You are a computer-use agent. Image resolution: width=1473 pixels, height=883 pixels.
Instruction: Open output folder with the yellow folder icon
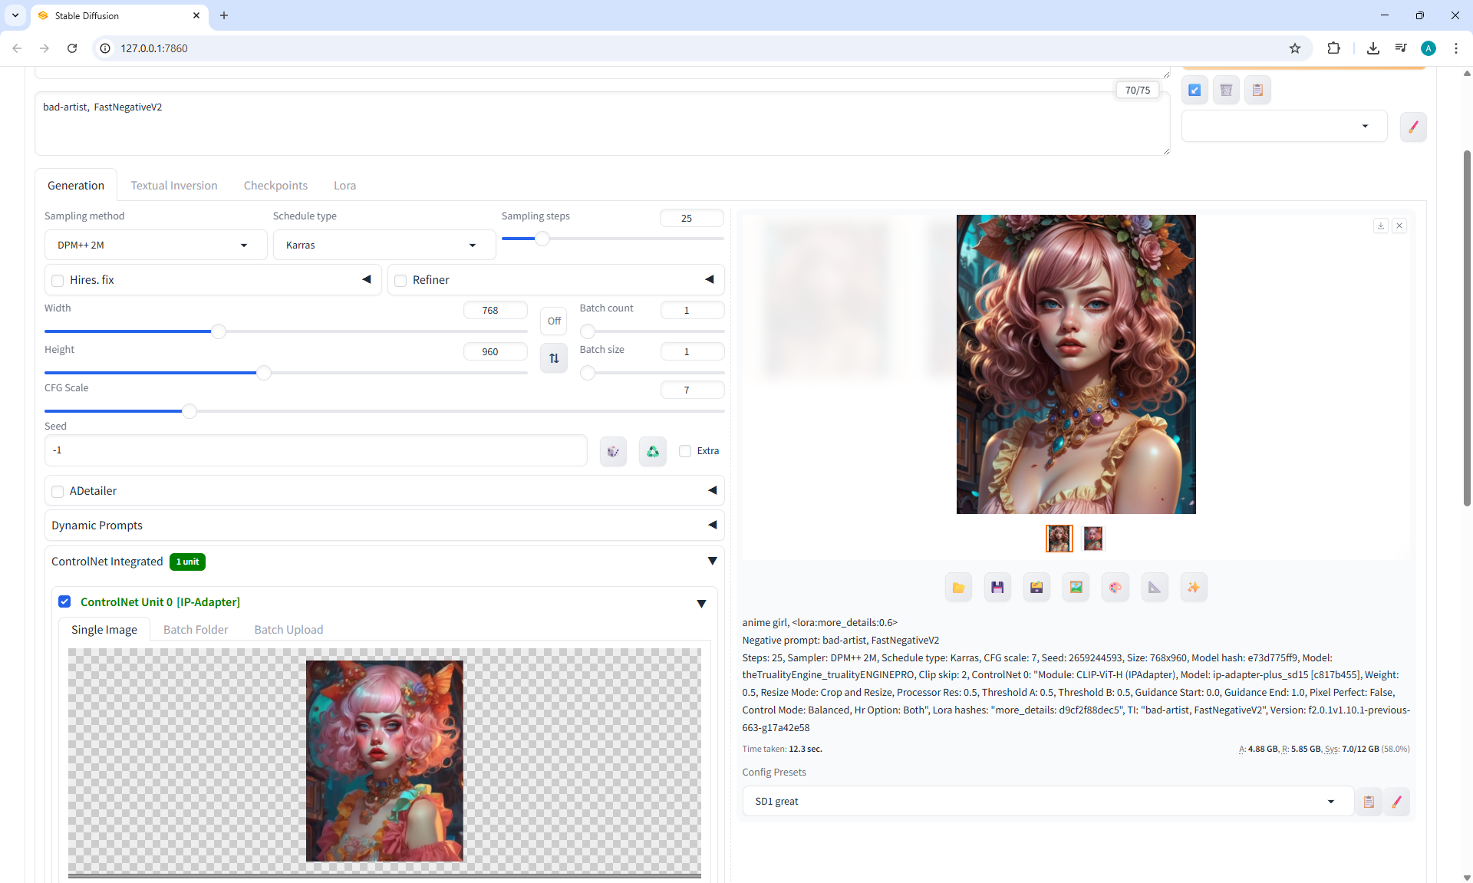click(x=958, y=588)
